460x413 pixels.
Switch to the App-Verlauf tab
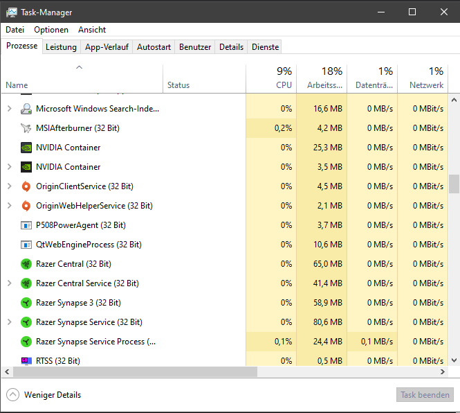107,47
